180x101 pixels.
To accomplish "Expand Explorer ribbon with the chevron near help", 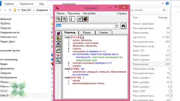I will [163, 3].
